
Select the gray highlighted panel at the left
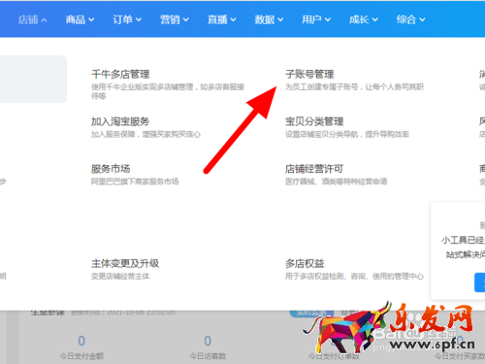coord(33,80)
